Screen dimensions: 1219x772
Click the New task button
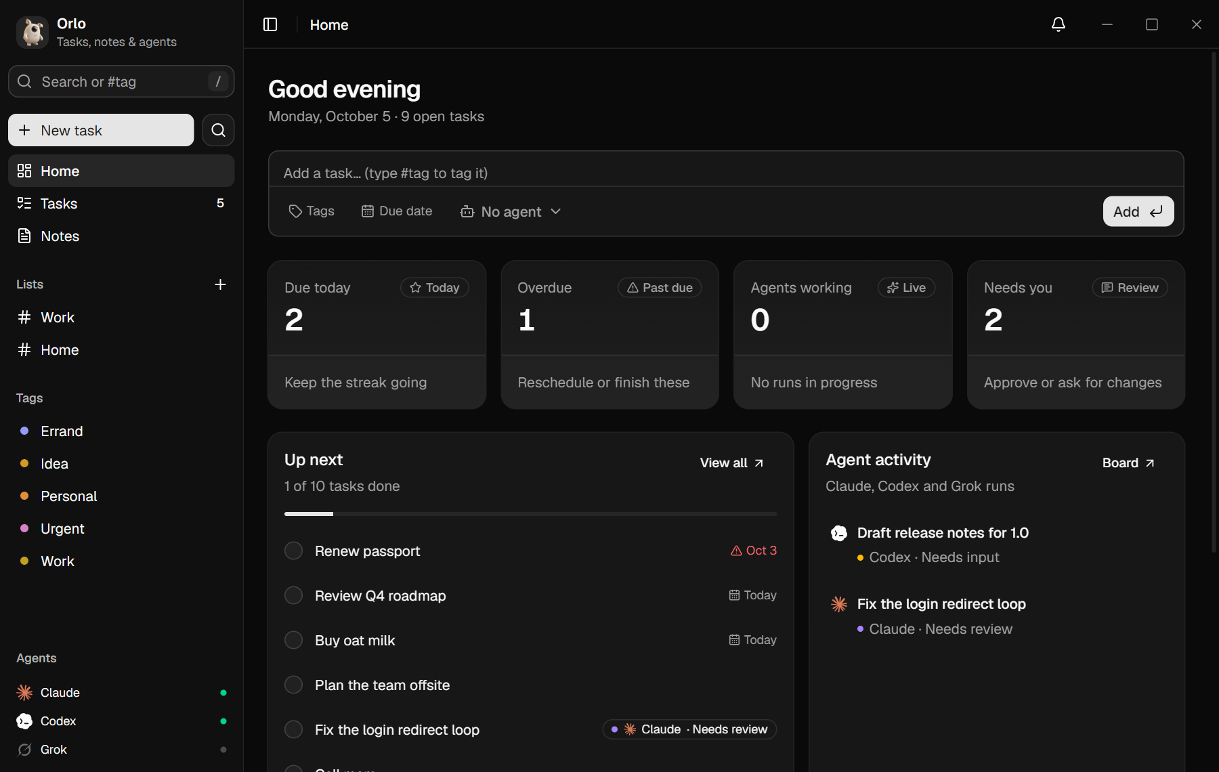coord(101,130)
